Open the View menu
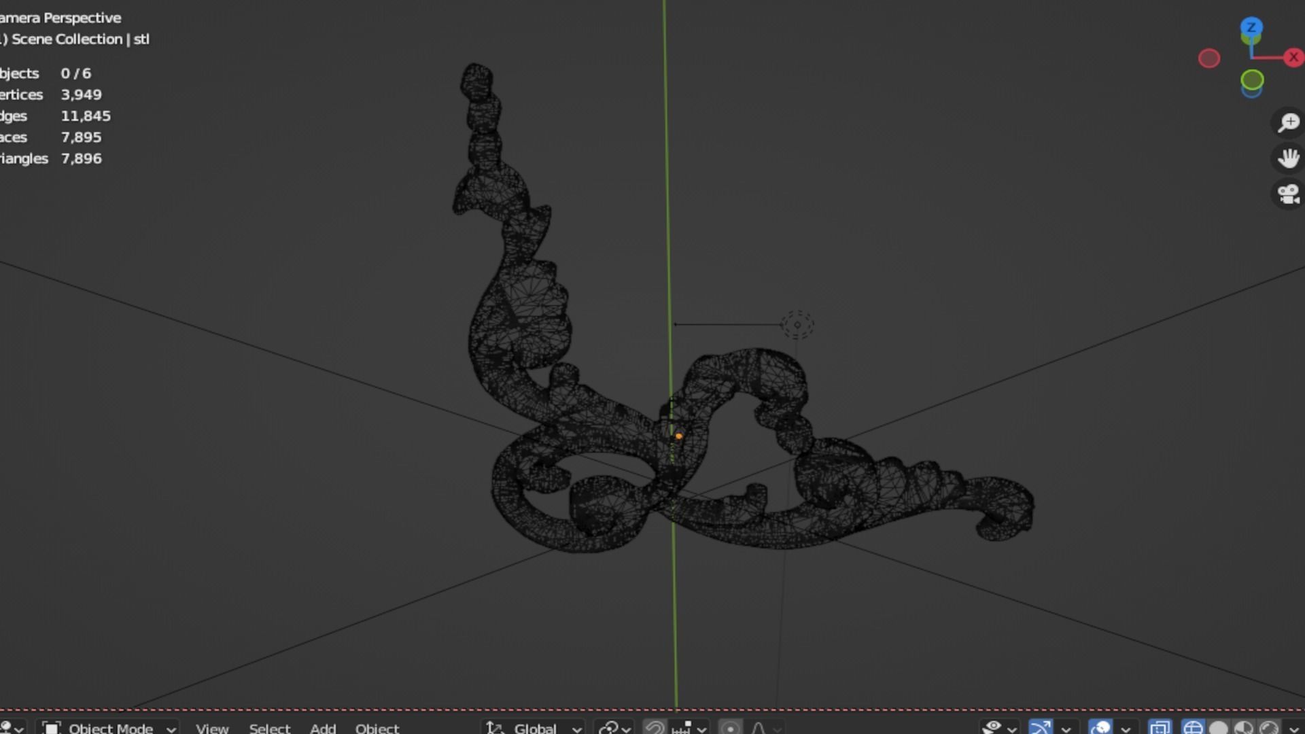Screen dimensions: 1305x734 [212, 728]
